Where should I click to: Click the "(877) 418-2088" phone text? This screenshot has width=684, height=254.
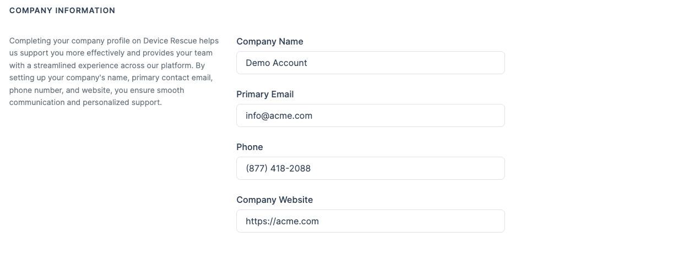tap(278, 168)
